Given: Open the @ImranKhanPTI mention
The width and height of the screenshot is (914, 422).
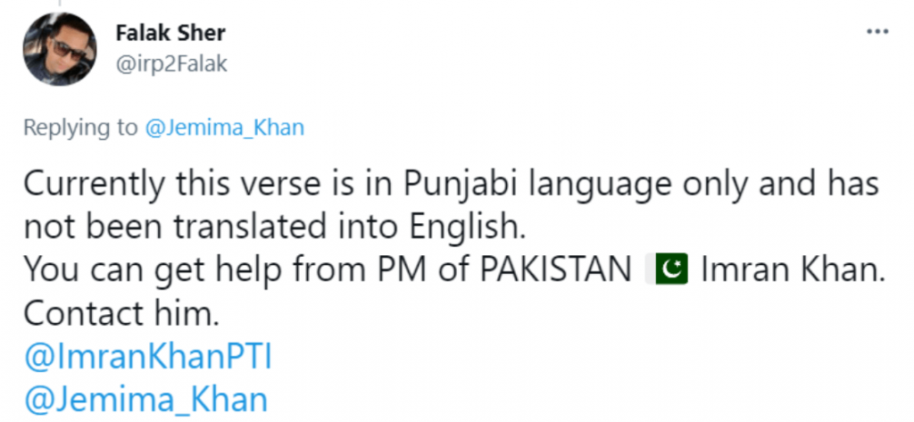Looking at the screenshot, I should (x=147, y=357).
